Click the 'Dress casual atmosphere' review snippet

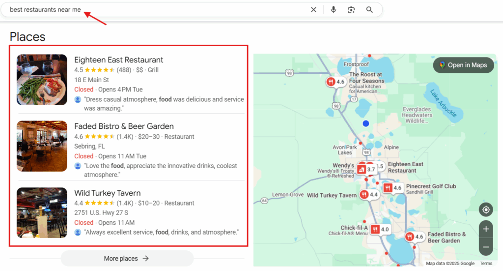[x=164, y=104]
